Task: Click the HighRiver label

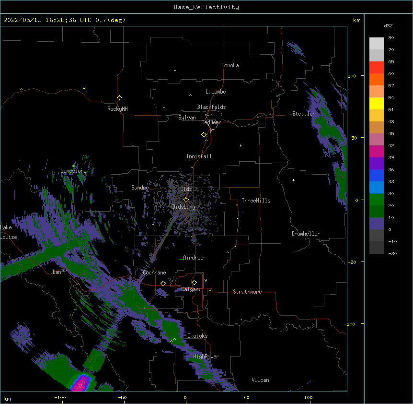Action: click(206, 356)
